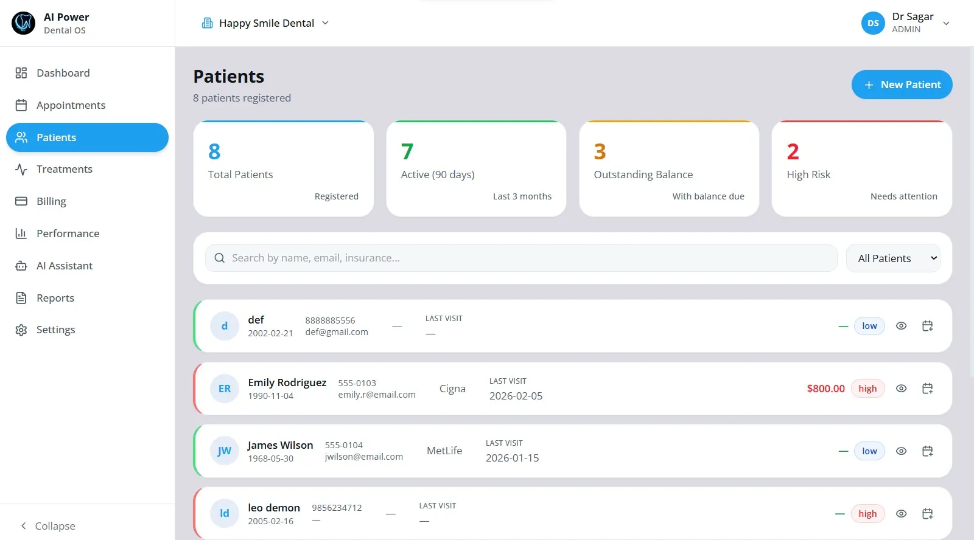This screenshot has width=974, height=540.
Task: Click the DS user avatar
Action: pos(873,23)
